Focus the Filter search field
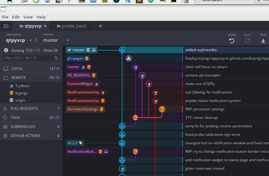 coord(31,58)
